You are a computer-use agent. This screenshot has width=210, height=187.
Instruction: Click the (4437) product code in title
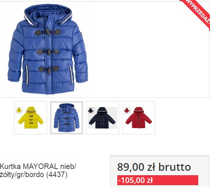click(57, 174)
